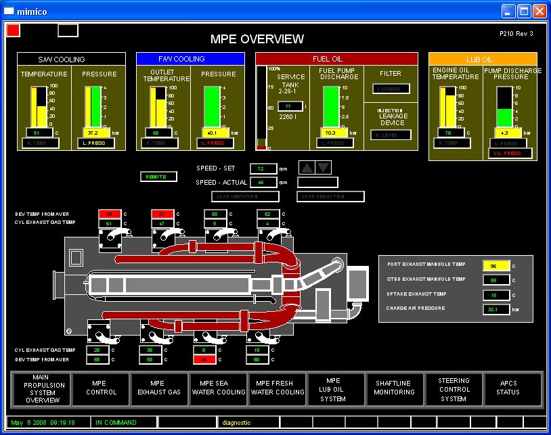Click the fuel pump discharge green gauge
The width and height of the screenshot is (551, 435).
click(331, 106)
